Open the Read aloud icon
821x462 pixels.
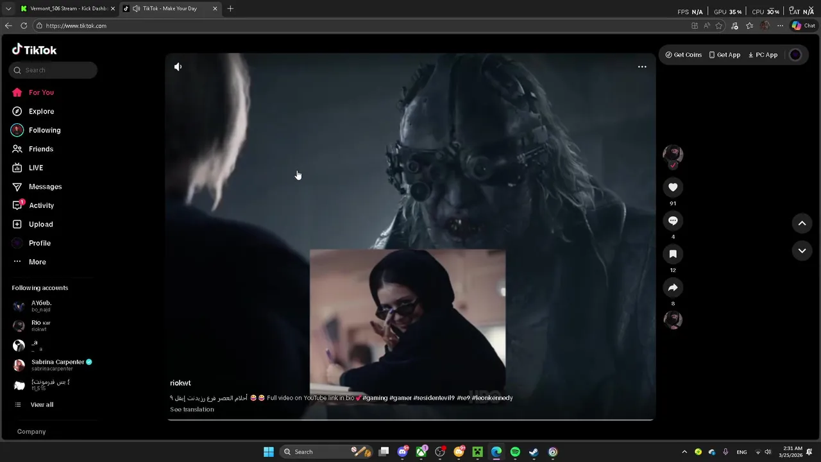click(x=707, y=26)
